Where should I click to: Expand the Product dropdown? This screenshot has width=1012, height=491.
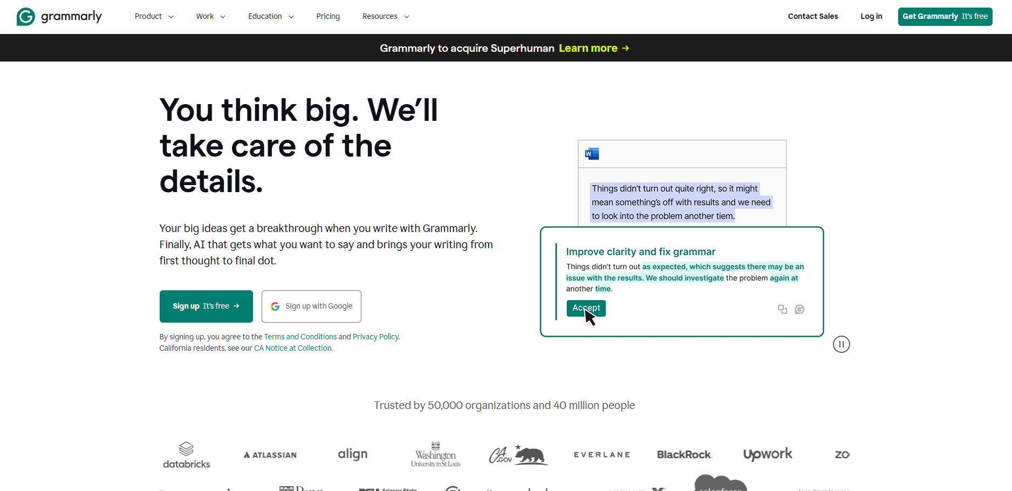coord(154,16)
